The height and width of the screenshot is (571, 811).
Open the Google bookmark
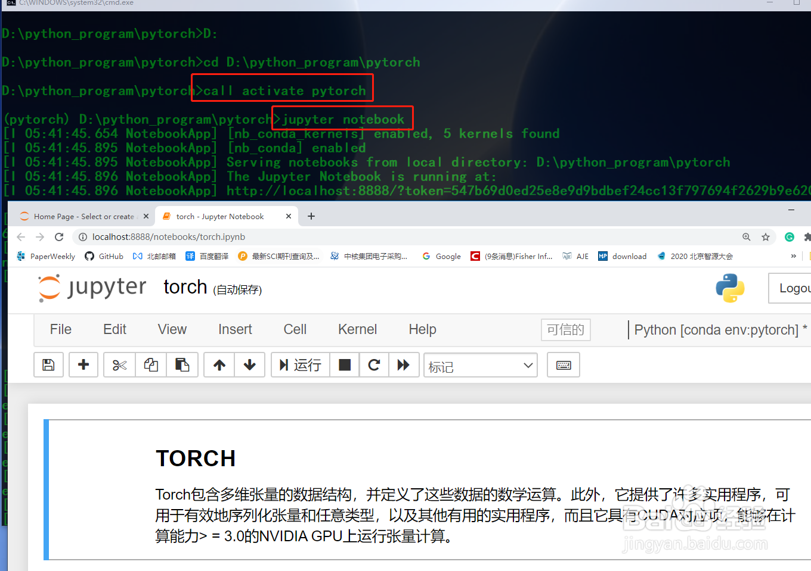pos(441,256)
